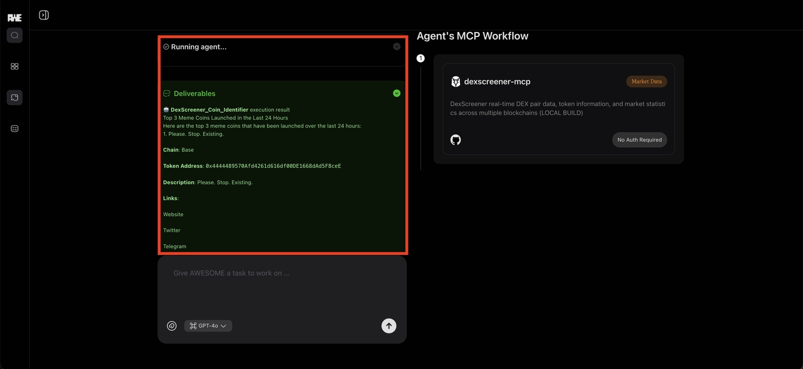Open the GPT-4o model dropdown

208,326
